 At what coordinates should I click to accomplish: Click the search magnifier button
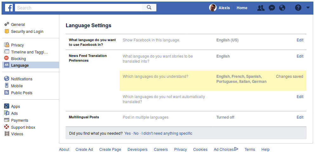[149, 8]
